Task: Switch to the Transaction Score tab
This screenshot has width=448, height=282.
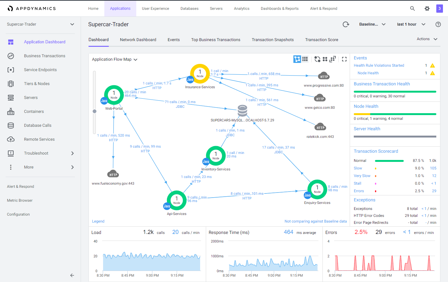Action: [x=322, y=40]
